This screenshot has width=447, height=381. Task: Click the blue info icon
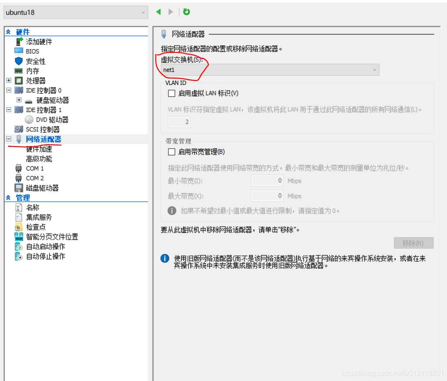point(165,258)
